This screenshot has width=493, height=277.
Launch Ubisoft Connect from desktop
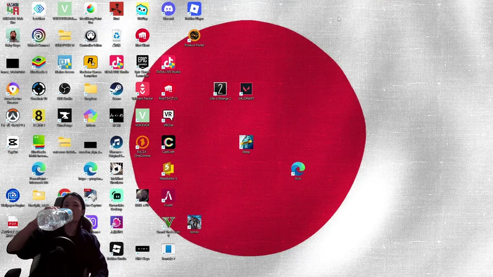39,36
